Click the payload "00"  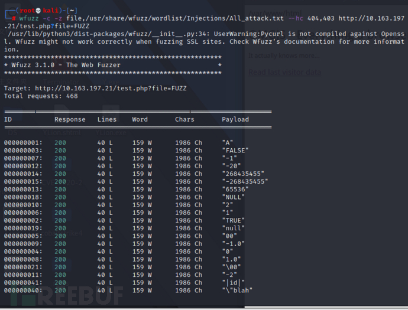(229, 236)
